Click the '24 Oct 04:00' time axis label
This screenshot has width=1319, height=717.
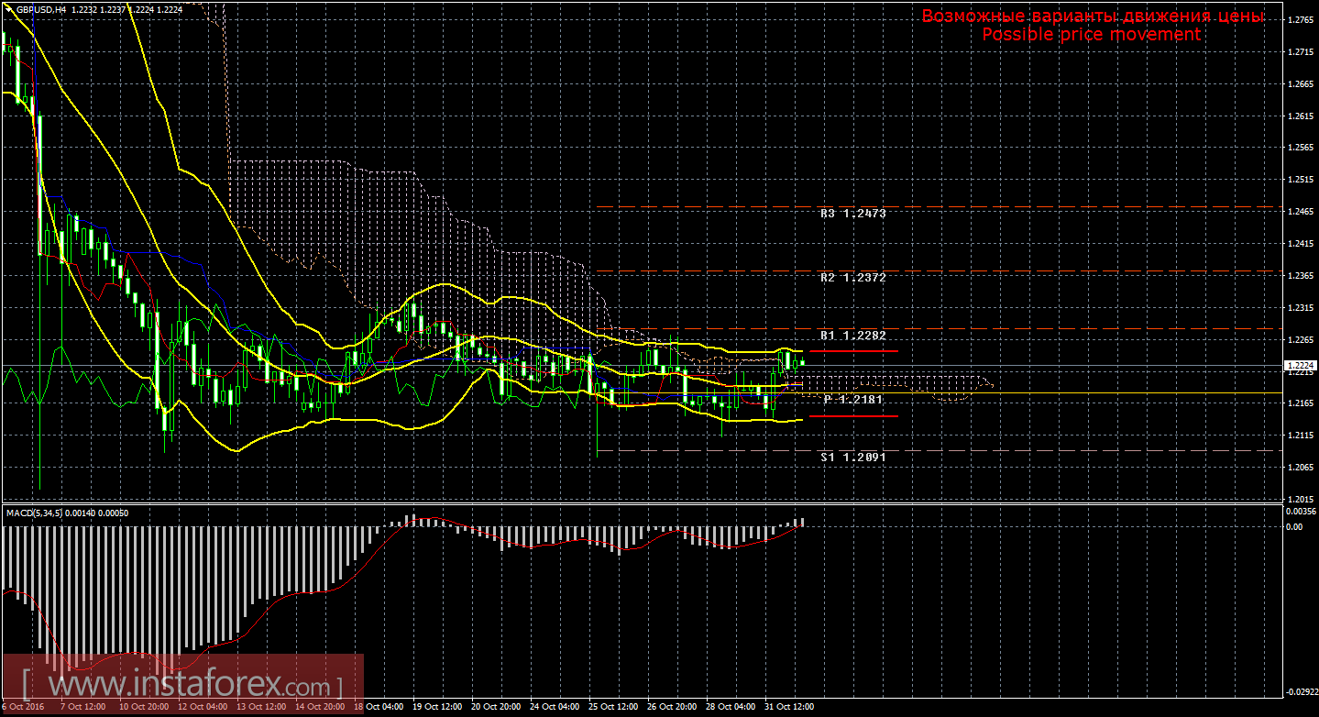point(556,708)
